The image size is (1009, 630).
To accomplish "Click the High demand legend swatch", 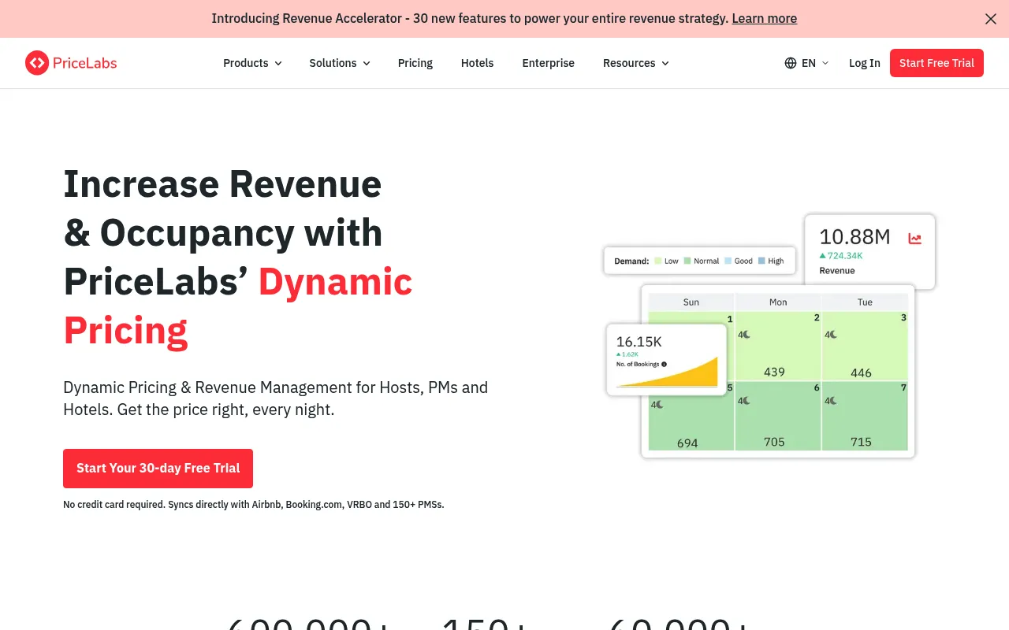I will coord(761,261).
